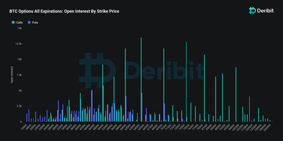Click the green Calls legend dot
This screenshot has width=283, height=141.
pyautogui.click(x=13, y=23)
